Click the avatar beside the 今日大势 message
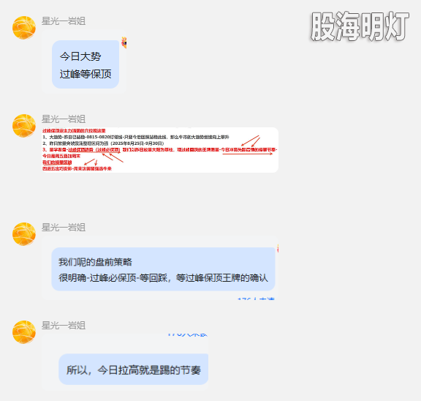The image size is (421, 401). pos(24,28)
